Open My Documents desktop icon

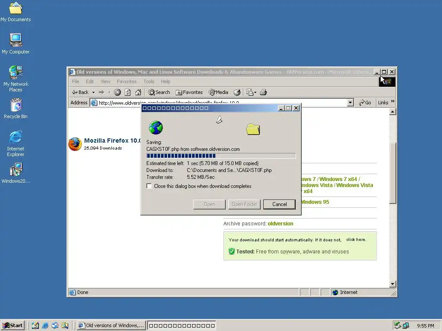tap(16, 12)
